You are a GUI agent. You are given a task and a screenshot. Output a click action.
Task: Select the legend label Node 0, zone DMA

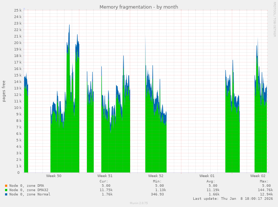[x=27, y=186]
